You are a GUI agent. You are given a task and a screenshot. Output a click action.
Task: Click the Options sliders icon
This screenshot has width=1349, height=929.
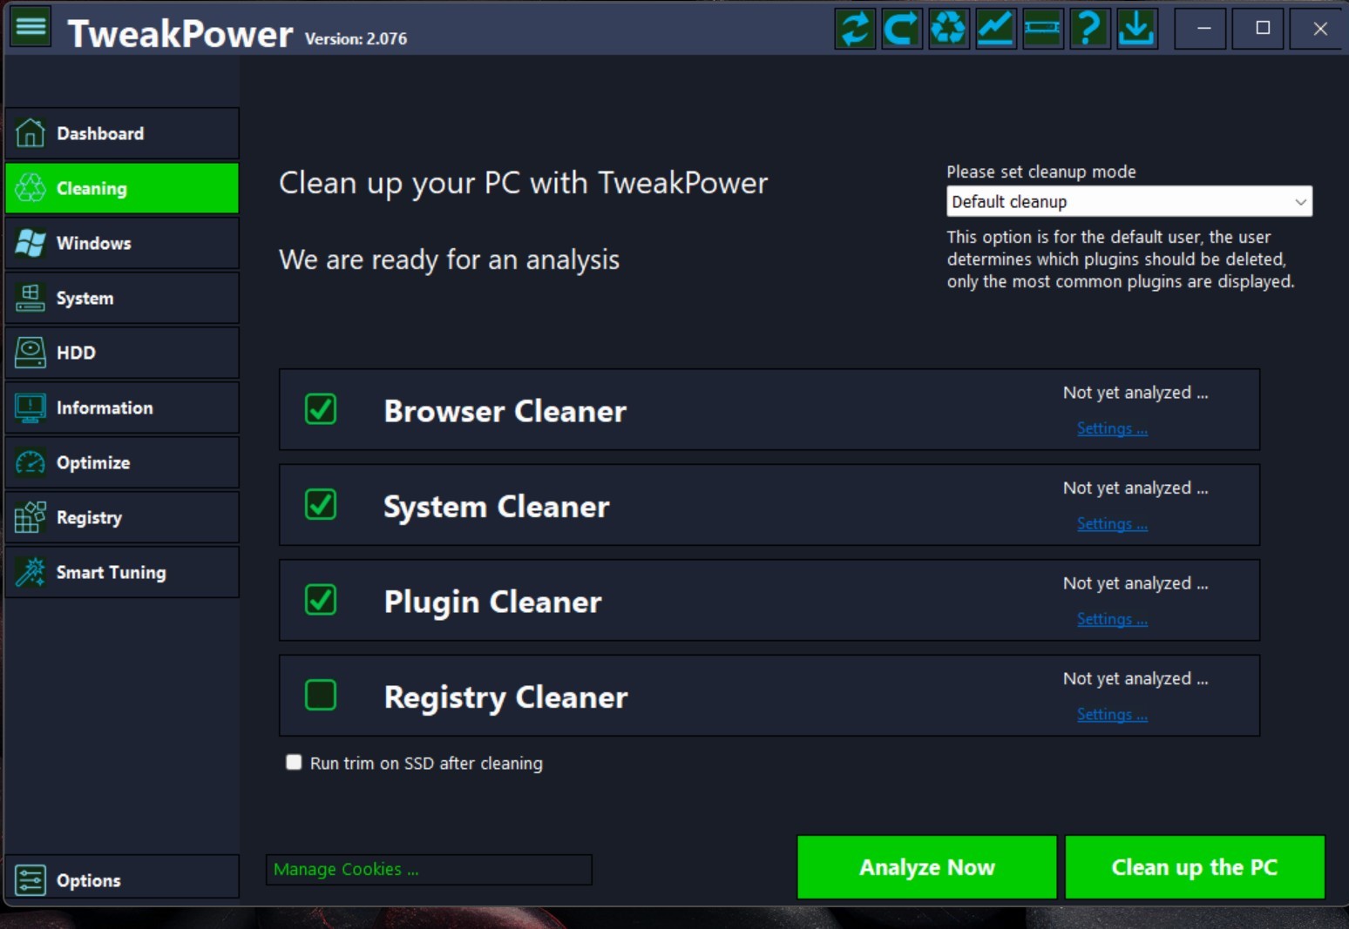tap(31, 880)
